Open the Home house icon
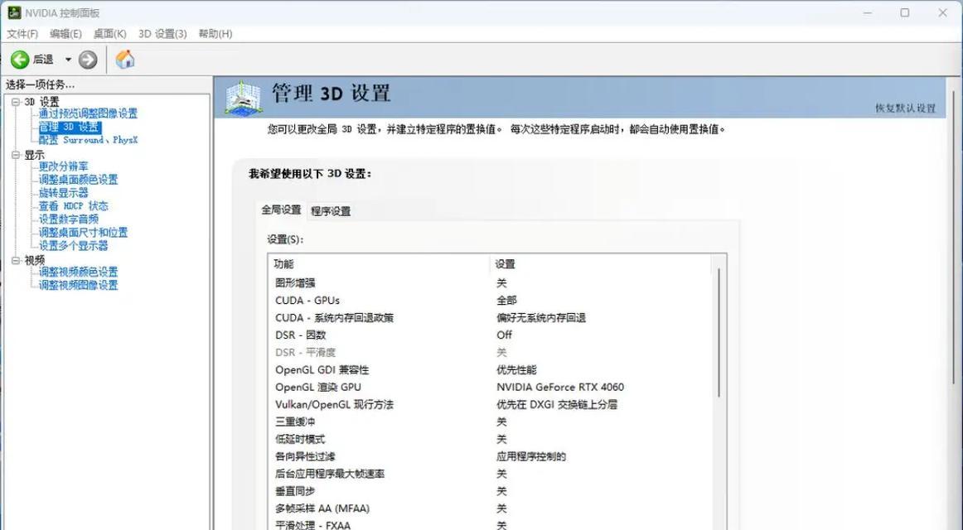Viewport: 963px width, 530px height. click(124, 60)
